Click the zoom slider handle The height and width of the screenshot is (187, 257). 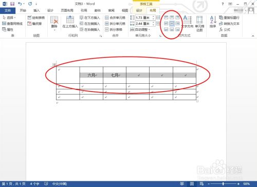(223, 184)
